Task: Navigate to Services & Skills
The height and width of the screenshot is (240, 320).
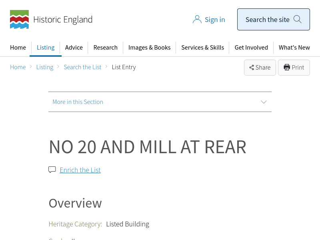Action: (202, 47)
